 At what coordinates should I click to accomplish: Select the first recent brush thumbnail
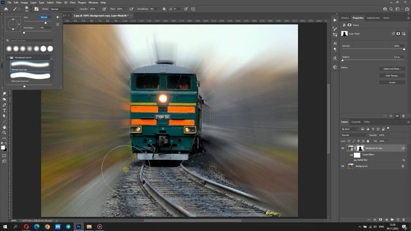pos(9,49)
